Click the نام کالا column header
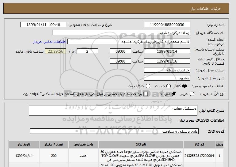Image resolution: width=236 pixels, height=167 pixels. [x=141, y=144]
